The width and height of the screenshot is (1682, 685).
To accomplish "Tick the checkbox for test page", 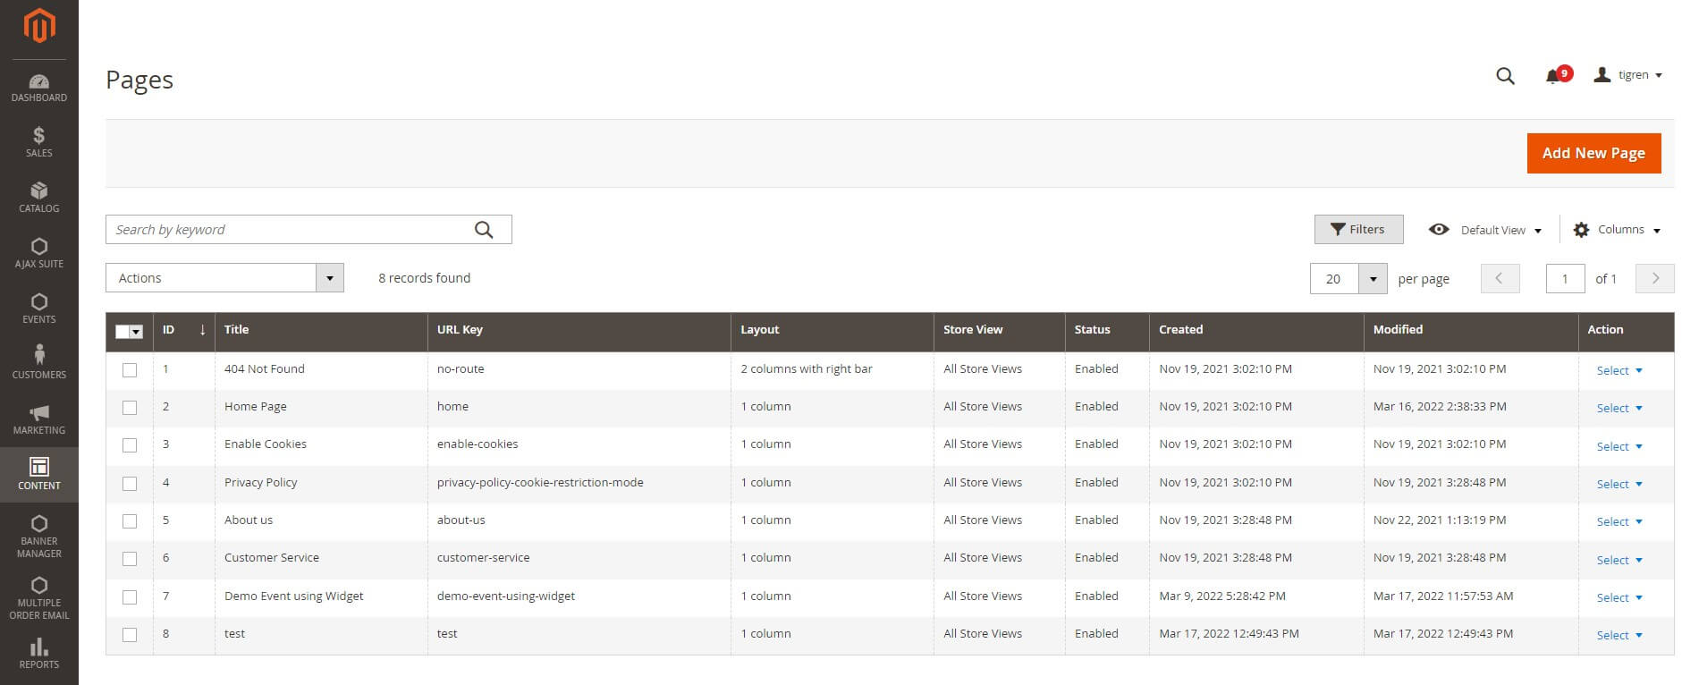I will pos(130,635).
